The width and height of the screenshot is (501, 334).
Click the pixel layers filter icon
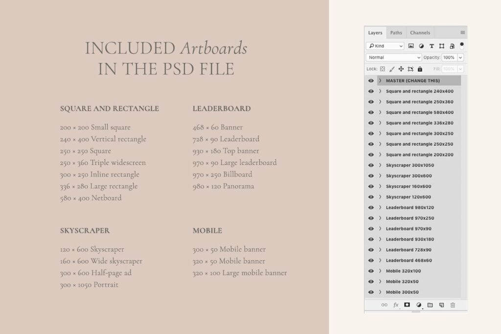click(411, 46)
